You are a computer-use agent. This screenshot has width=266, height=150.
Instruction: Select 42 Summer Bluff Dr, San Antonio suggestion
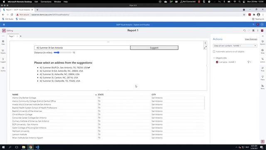coord(64,67)
